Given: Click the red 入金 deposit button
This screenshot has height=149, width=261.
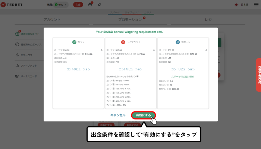Looking at the screenshot, I should (x=78, y=4).
